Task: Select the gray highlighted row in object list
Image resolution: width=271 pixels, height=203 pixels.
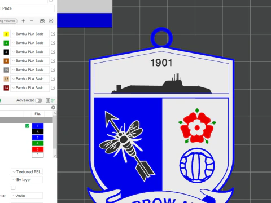Action: pyautogui.click(x=26, y=120)
